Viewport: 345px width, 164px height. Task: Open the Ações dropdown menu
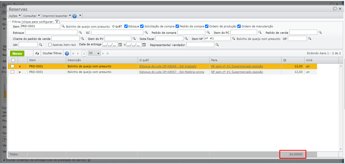click(x=15, y=16)
